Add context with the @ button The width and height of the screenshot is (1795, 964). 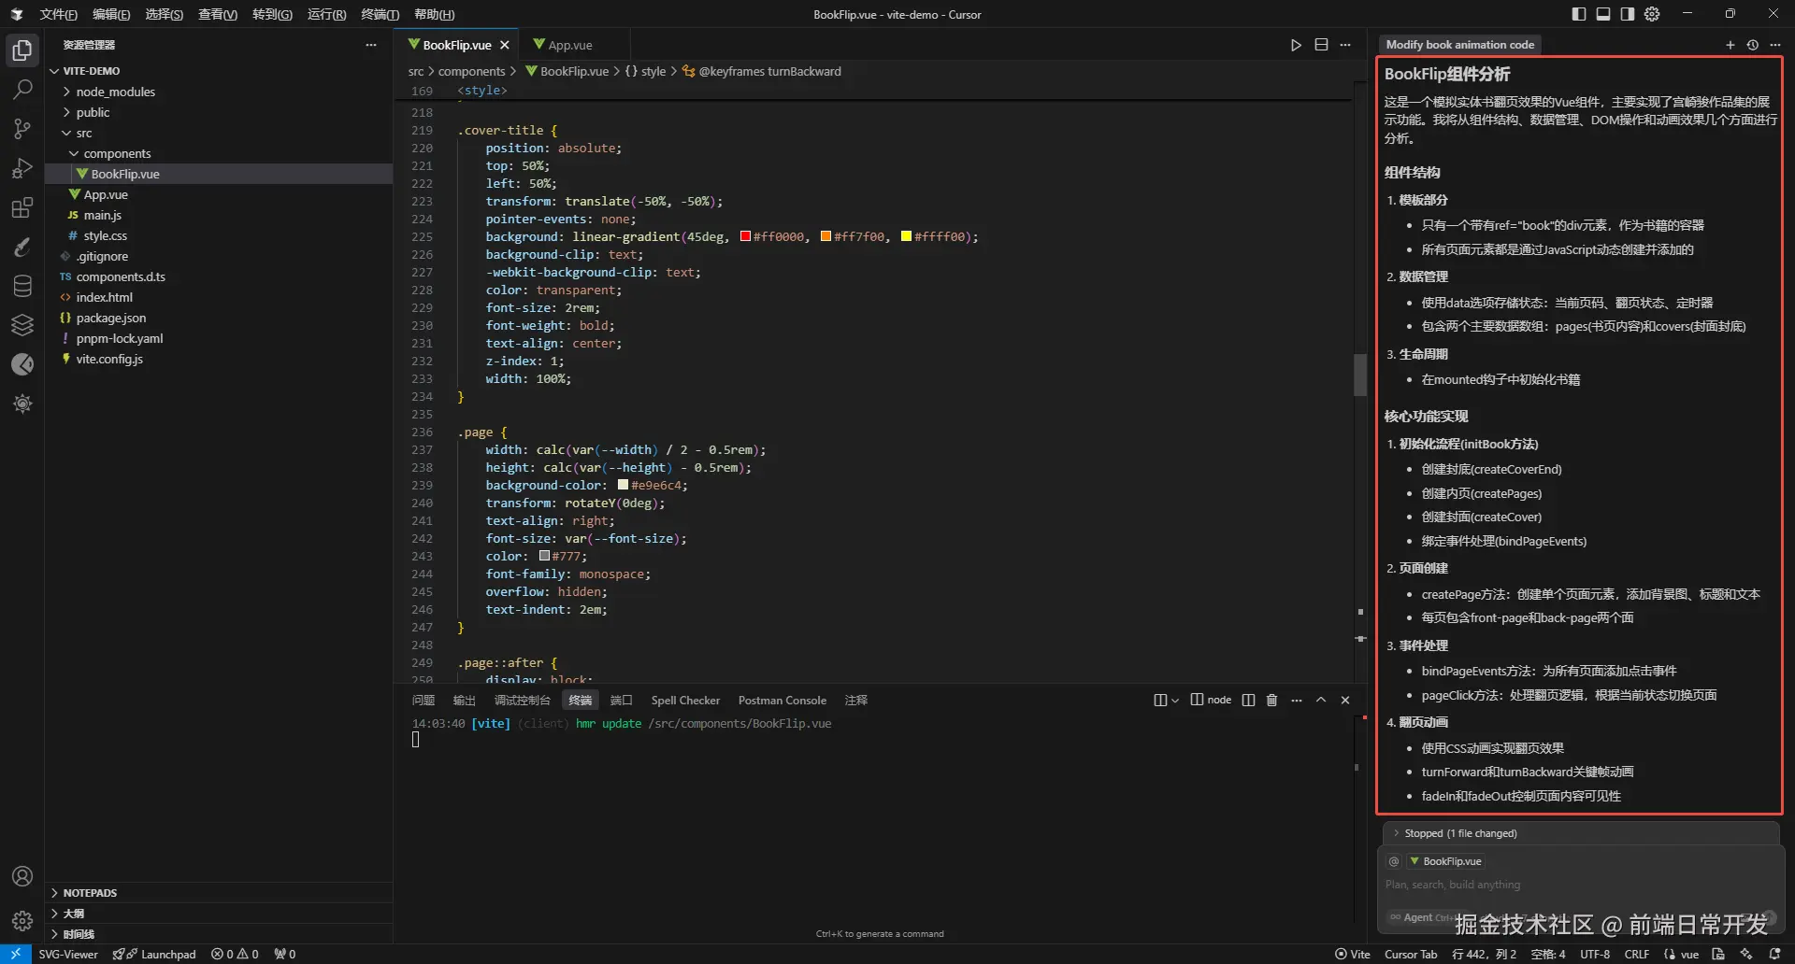[x=1394, y=861]
